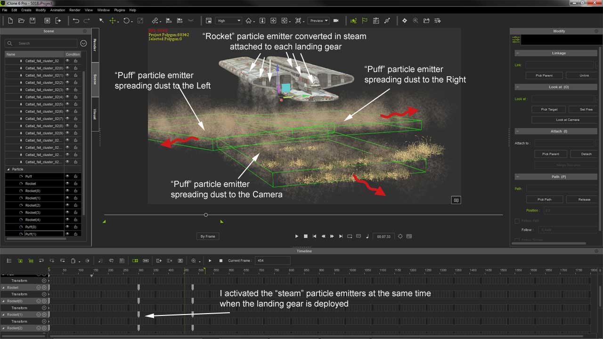Collapse the Rocket track in the timeline
The width and height of the screenshot is (603, 339).
click(x=4, y=288)
